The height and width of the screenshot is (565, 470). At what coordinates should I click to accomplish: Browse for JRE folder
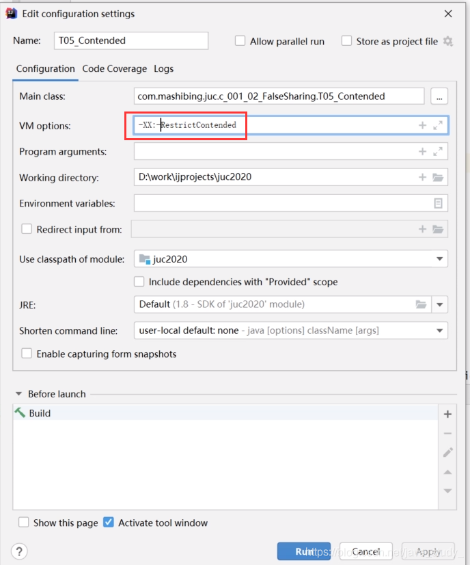pos(421,304)
